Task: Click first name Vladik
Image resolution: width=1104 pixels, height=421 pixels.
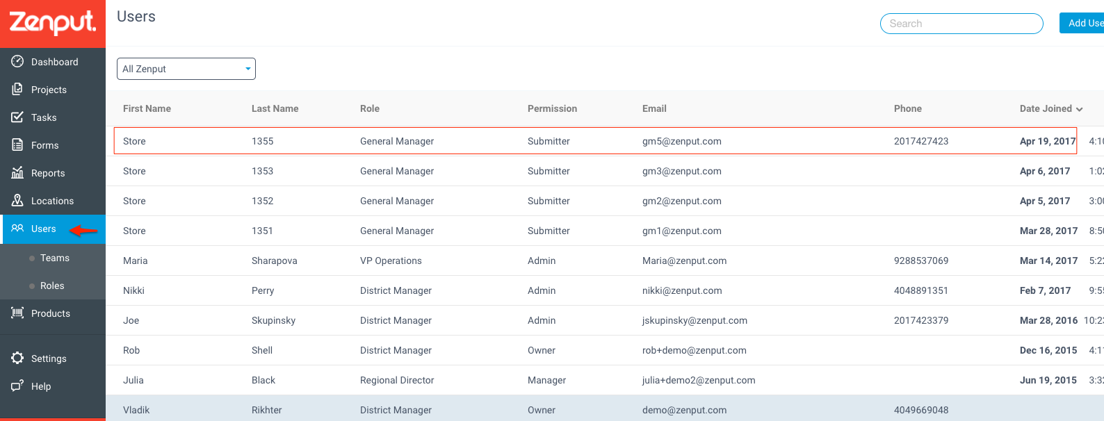Action: [136, 410]
